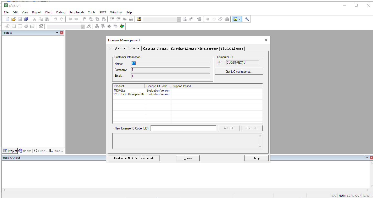The image size is (373, 198).
Task: Click the Navigate Backwards arrow icon
Action: 70,19
